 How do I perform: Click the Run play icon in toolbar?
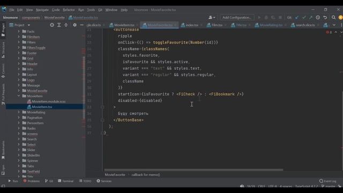coord(259,17)
